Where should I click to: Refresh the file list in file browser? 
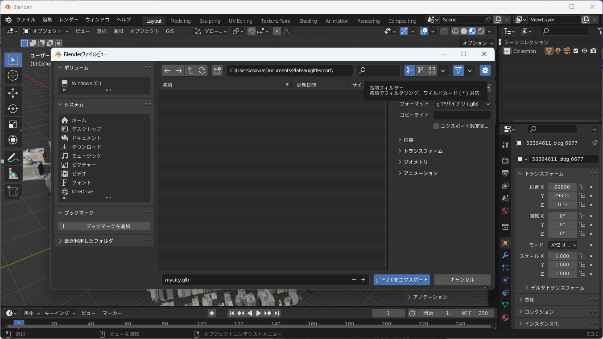point(202,70)
